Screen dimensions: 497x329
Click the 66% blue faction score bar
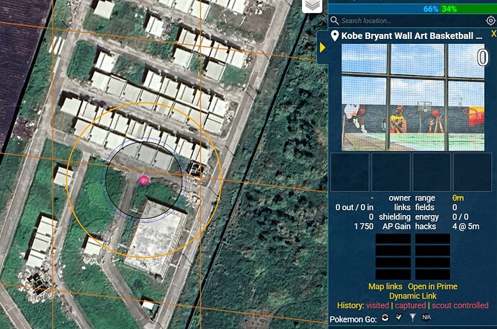(385, 9)
